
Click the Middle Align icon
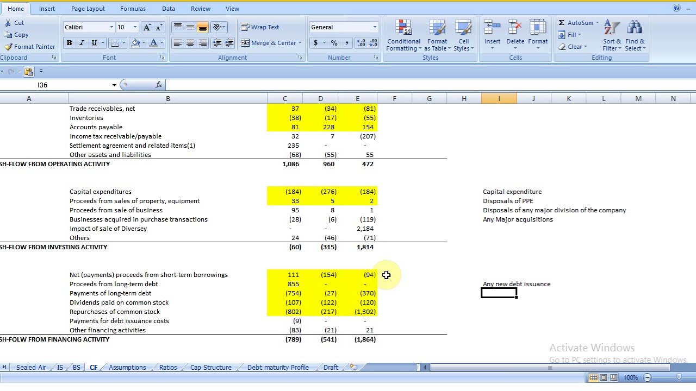click(190, 27)
